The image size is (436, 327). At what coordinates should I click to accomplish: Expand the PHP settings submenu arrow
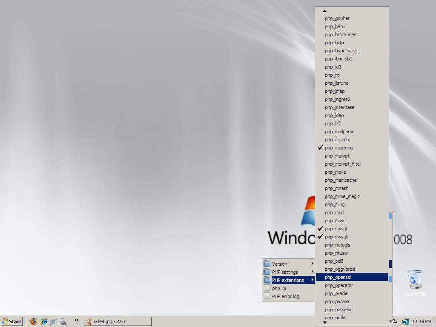312,272
